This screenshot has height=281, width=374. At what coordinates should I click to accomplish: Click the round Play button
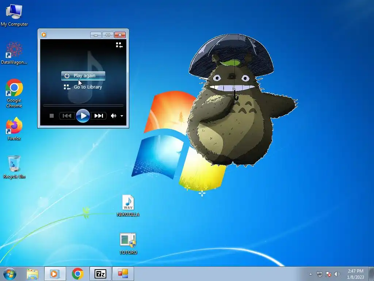click(83, 116)
